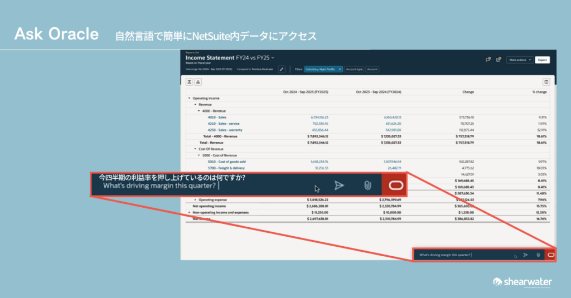The image size is (571, 298).
Task: Click the hierarchy icon above the table
Action: click(198, 82)
